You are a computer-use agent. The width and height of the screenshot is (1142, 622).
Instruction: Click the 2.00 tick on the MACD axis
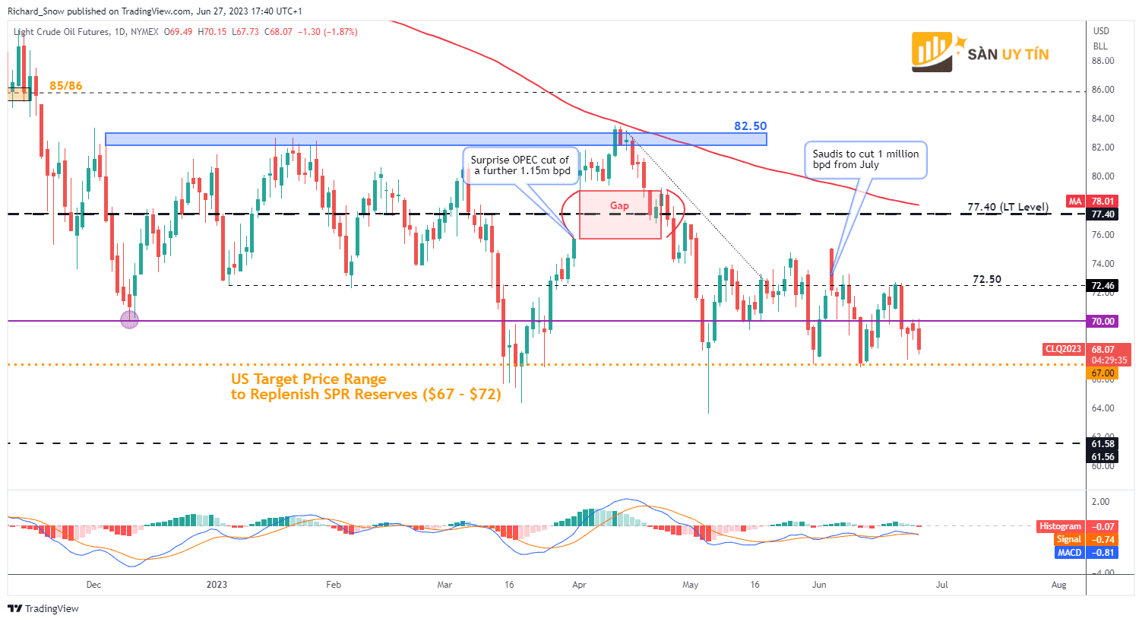coord(1101,502)
